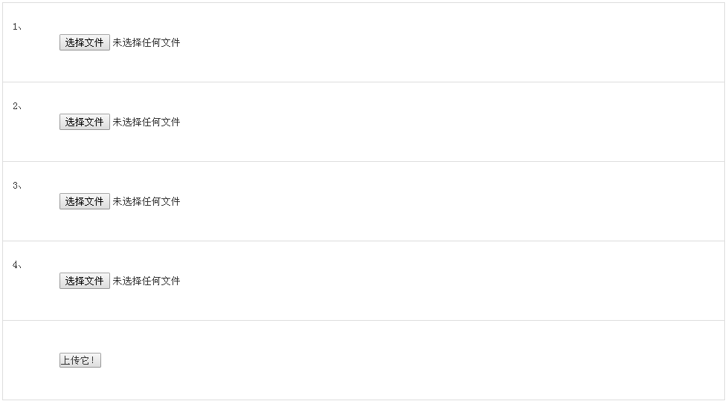The height and width of the screenshot is (404, 728).
Task: Click the first row's 选择文件 button
Action: [x=84, y=42]
